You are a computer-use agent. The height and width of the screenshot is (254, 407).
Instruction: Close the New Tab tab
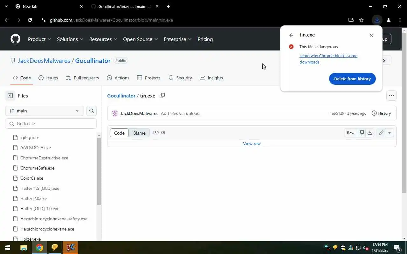pyautogui.click(x=81, y=6)
